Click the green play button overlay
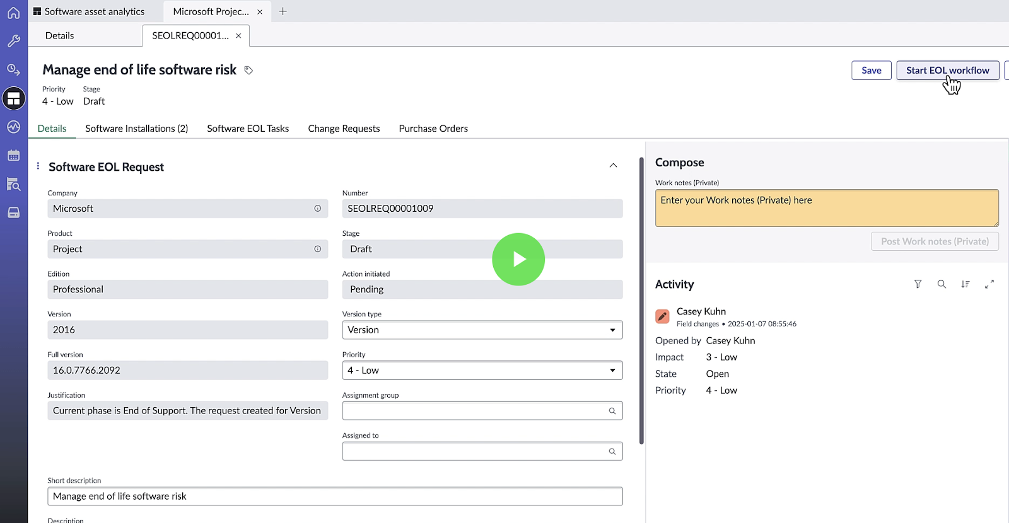The height and width of the screenshot is (523, 1009). [518, 260]
